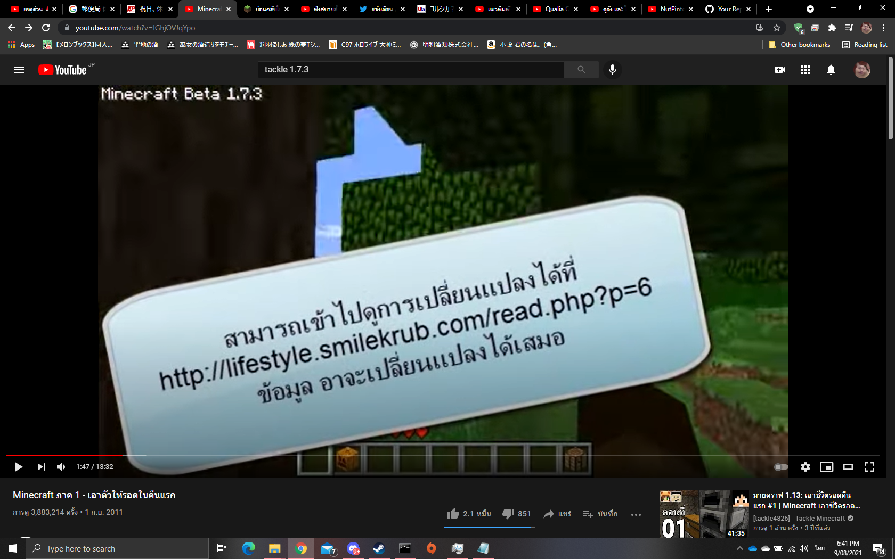Switch to the ヨルシカ tab

click(440, 9)
